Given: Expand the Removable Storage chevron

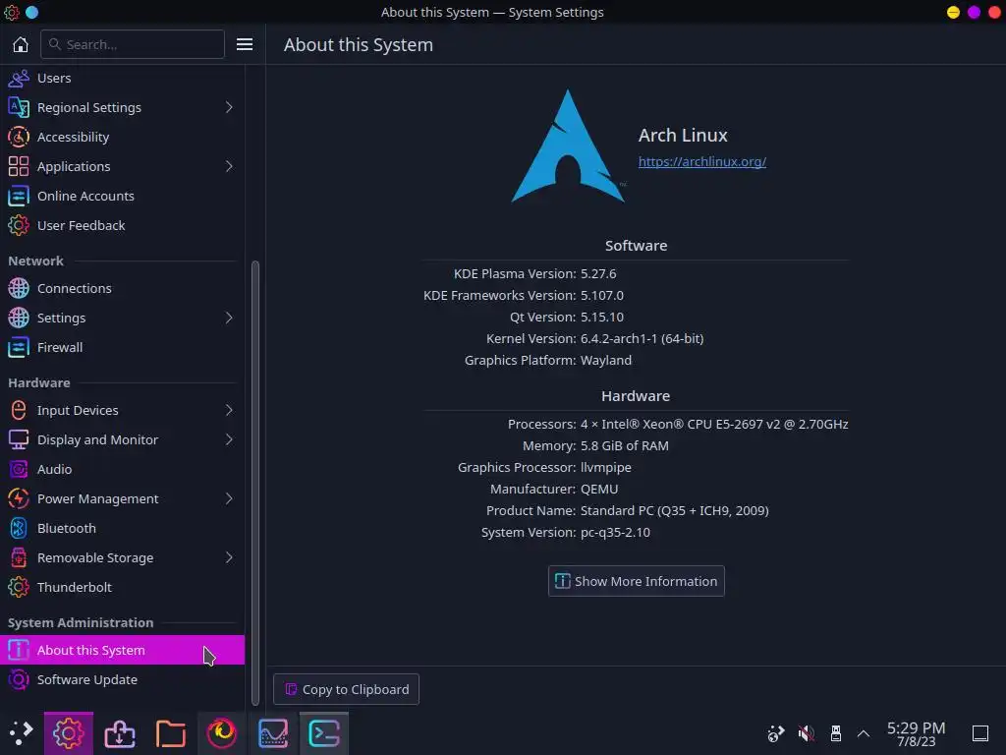Looking at the screenshot, I should point(229,558).
